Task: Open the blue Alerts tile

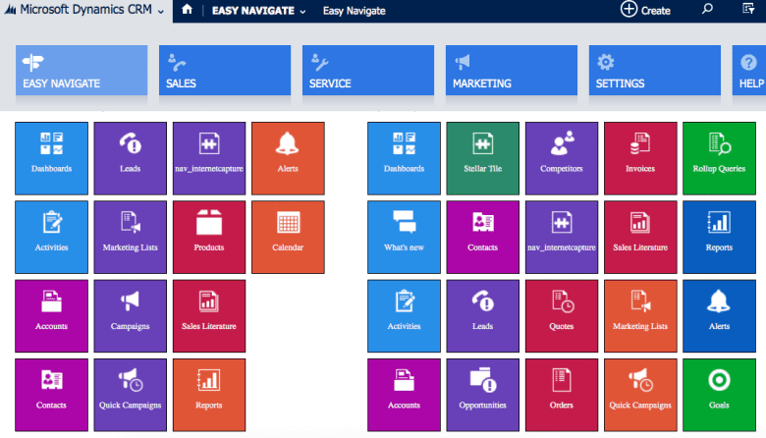Action: (719, 316)
